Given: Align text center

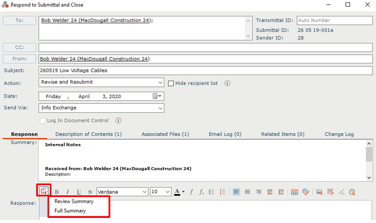Looking at the screenshot, I should point(248,192).
